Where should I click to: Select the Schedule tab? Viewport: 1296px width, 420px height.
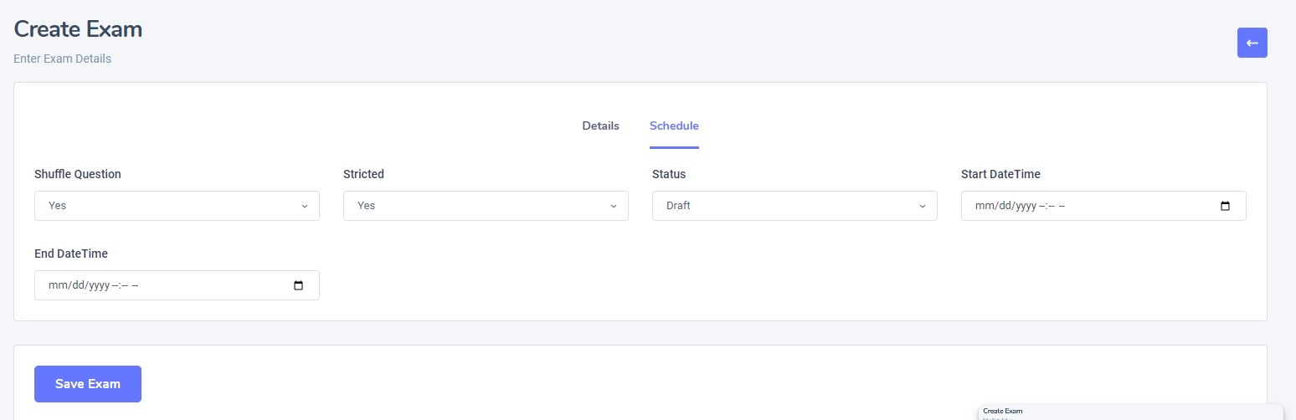(674, 125)
